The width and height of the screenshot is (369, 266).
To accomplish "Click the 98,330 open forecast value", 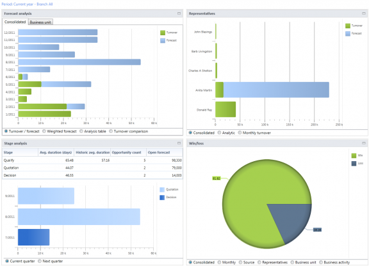I will pyautogui.click(x=177, y=160).
